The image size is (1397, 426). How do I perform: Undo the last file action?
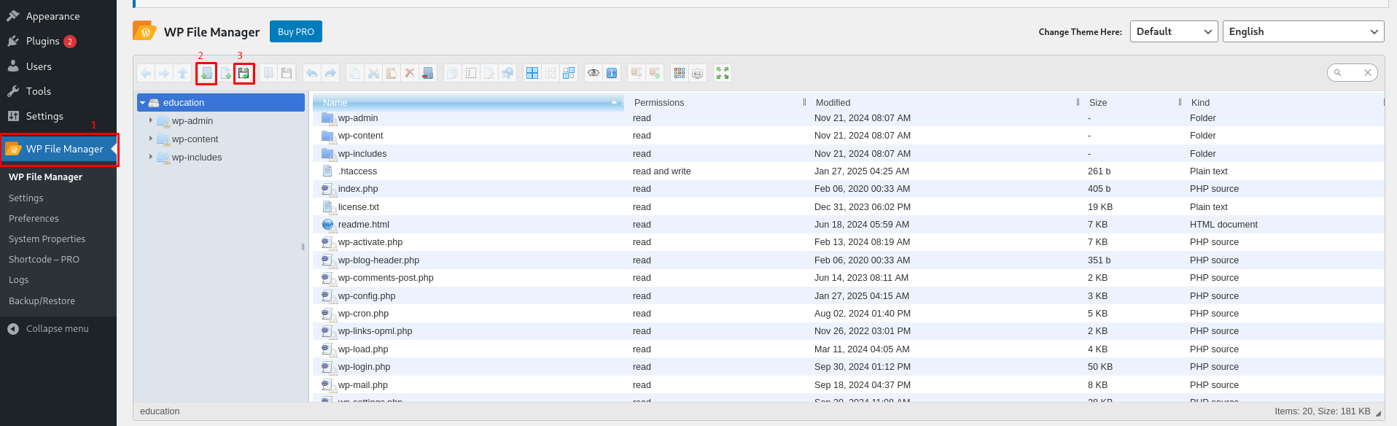coord(312,73)
